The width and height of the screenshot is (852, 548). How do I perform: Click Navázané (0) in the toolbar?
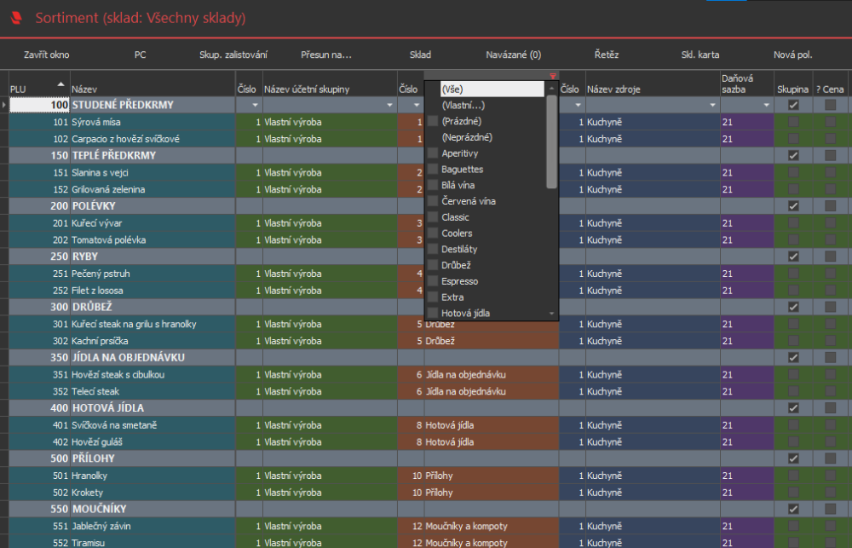point(514,55)
